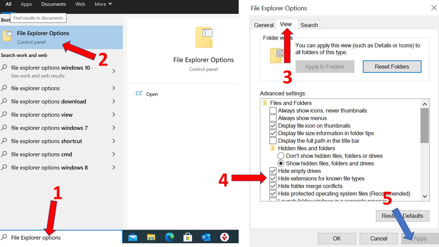This screenshot has height=247, width=439.
Task: Open the Mail app in the taskbar
Action: click(133, 237)
